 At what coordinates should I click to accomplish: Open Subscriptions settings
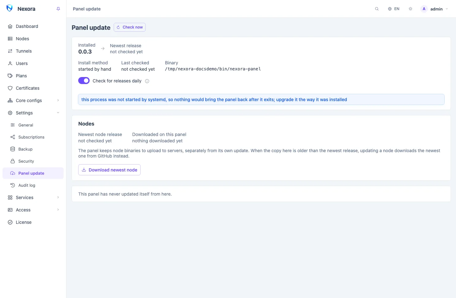(x=33, y=137)
